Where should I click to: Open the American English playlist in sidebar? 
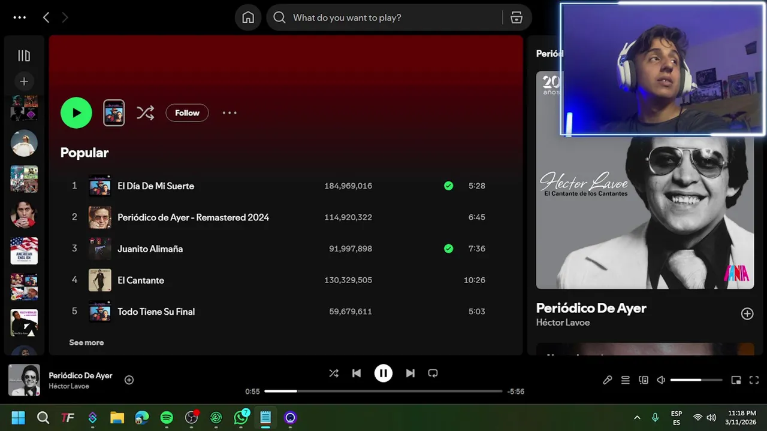tap(24, 251)
